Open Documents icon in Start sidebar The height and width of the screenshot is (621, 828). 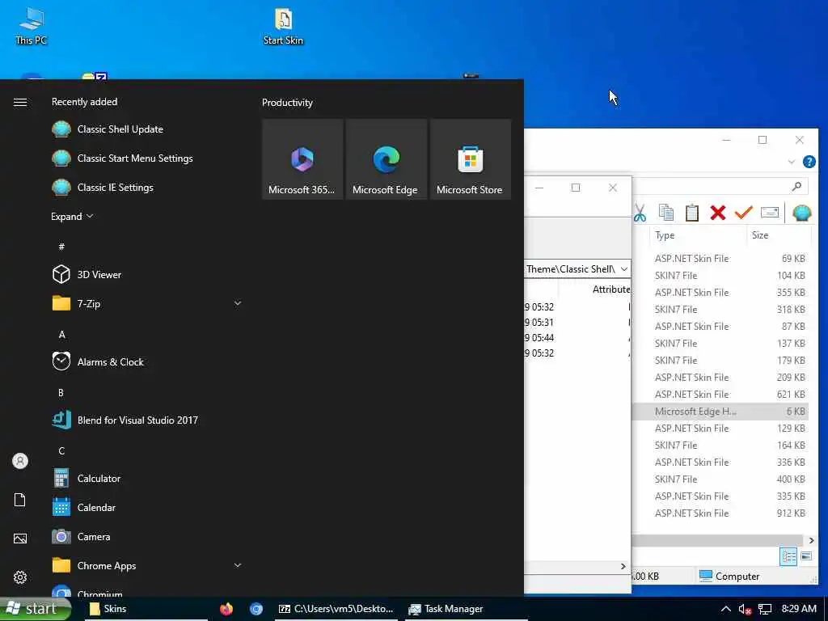tap(20, 500)
